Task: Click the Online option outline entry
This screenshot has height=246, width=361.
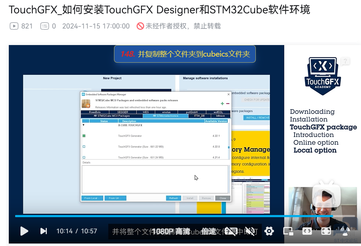Action: point(316,142)
